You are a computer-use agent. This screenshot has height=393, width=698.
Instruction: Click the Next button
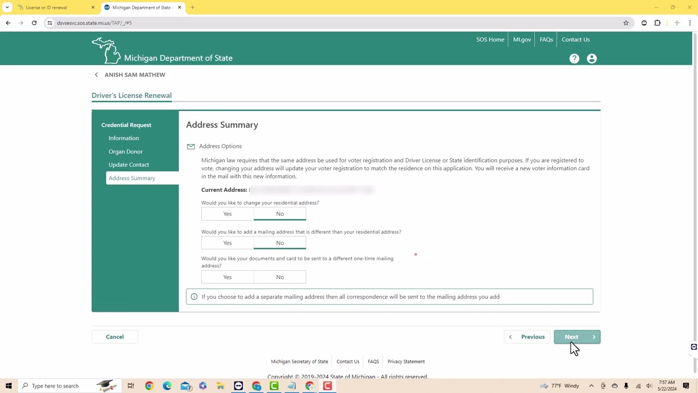tap(577, 337)
